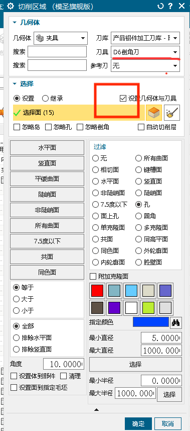Pick the red color swatch

(97, 291)
